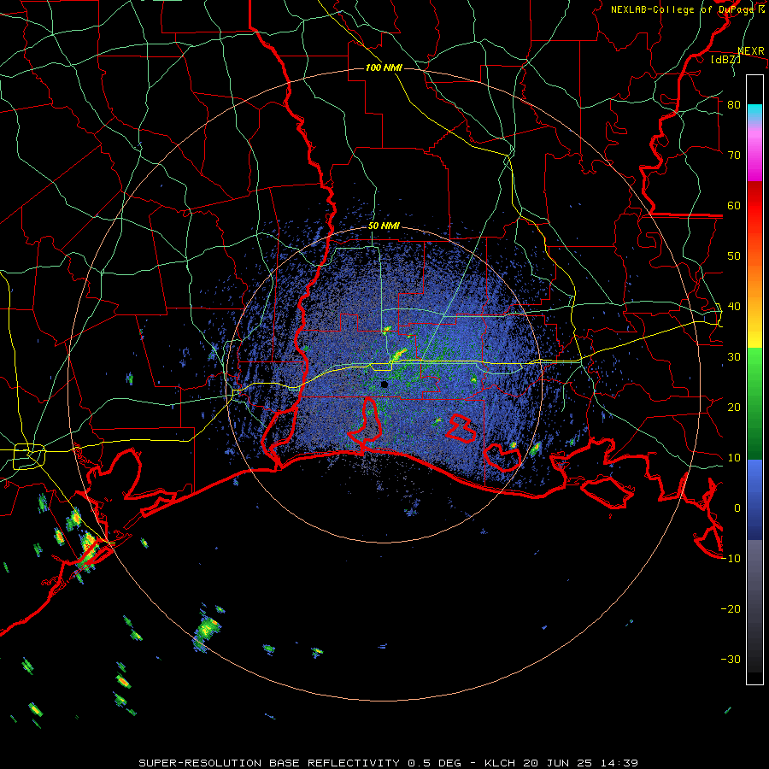The image size is (769, 769).
Task: Click the [dBZ] unit label
Action: coord(725,60)
